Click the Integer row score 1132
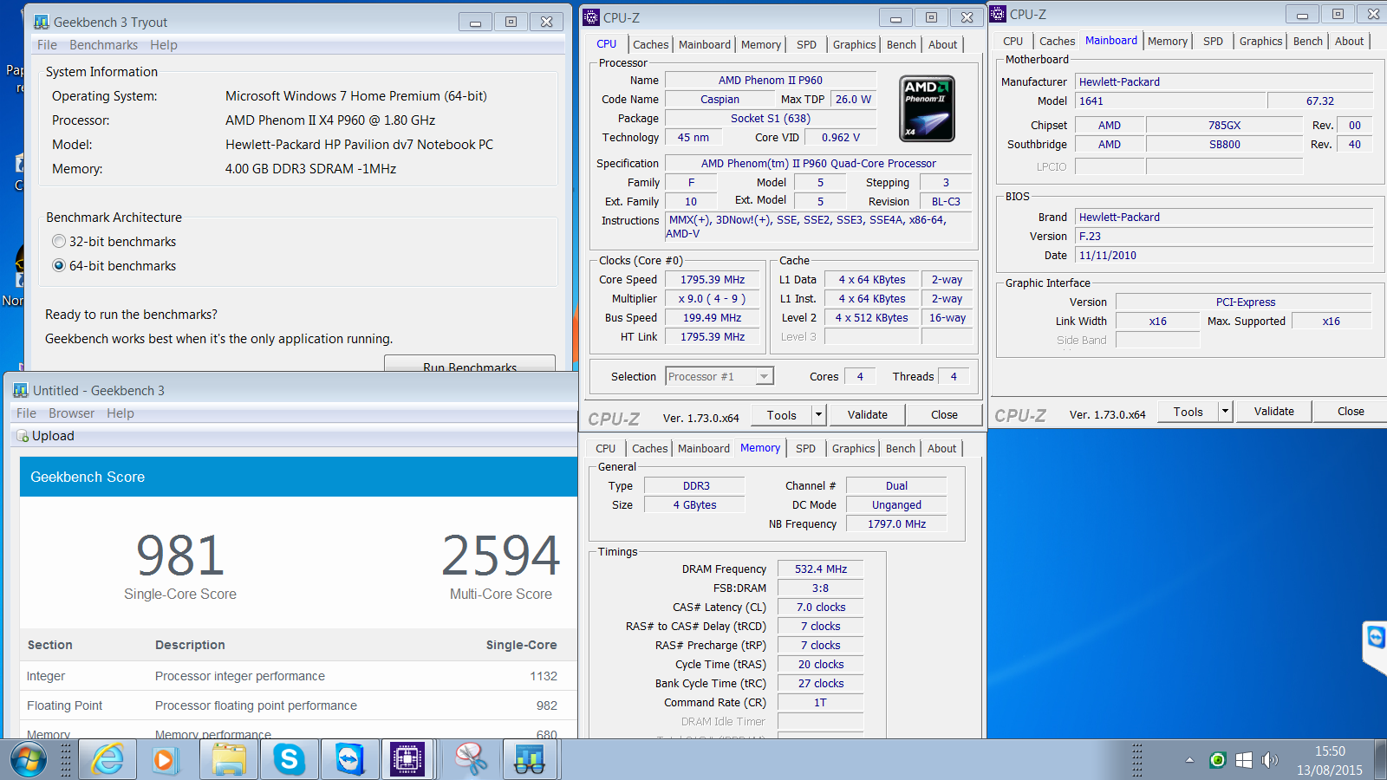 (x=544, y=676)
